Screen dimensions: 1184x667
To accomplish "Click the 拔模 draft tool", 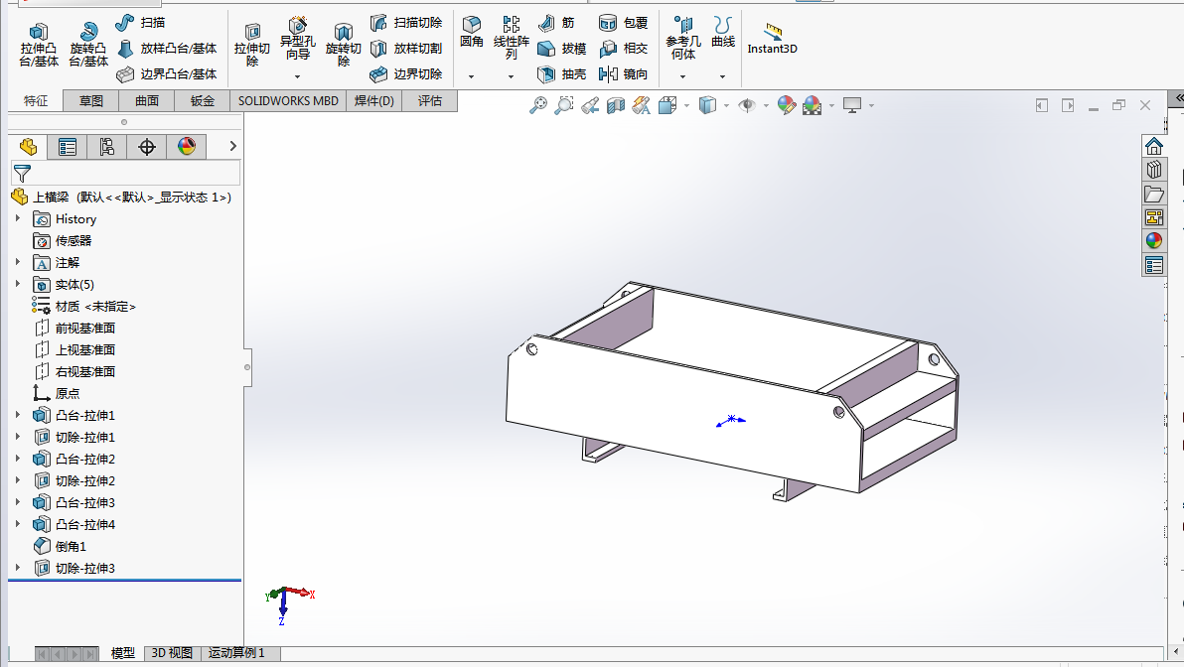I will click(562, 49).
